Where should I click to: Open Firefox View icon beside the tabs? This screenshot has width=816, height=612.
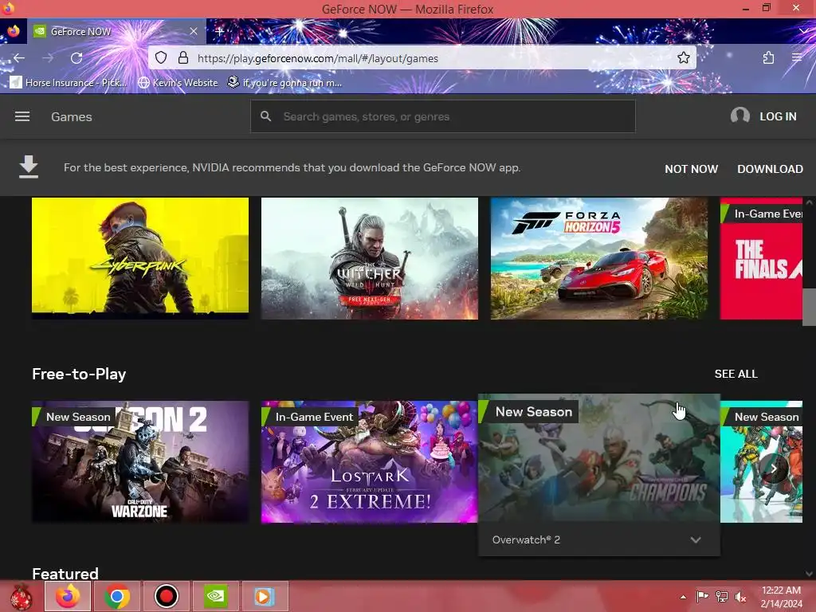14,31
